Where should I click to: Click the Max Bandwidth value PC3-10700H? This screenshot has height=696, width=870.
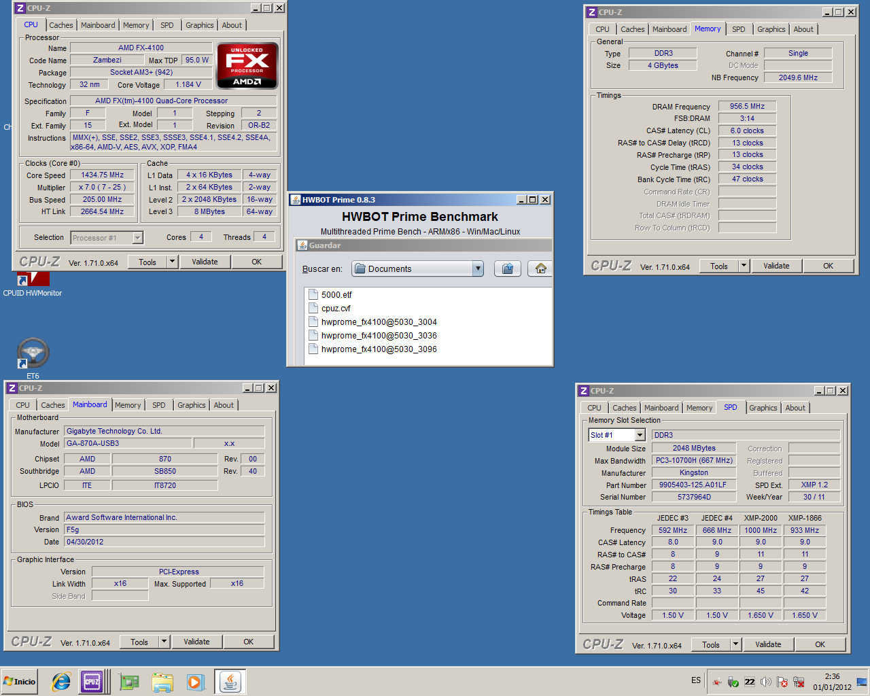click(693, 460)
